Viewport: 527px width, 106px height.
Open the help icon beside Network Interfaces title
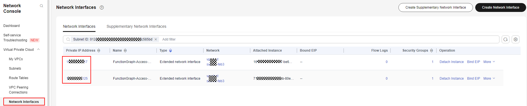click(x=102, y=7)
